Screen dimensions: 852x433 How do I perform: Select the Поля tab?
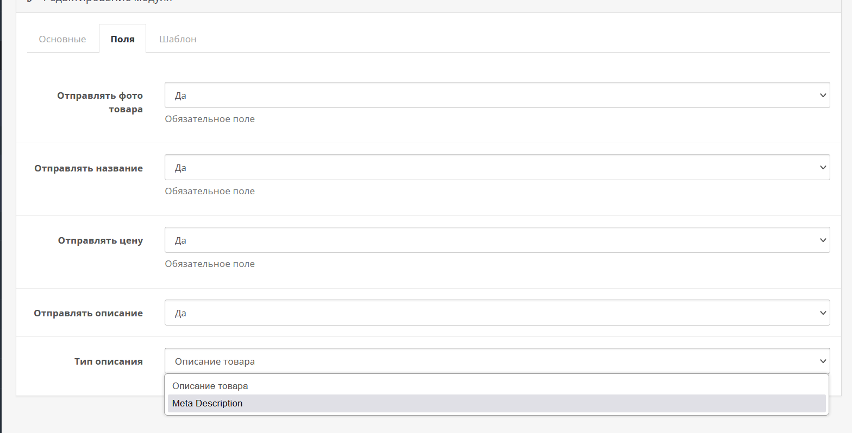(x=122, y=39)
